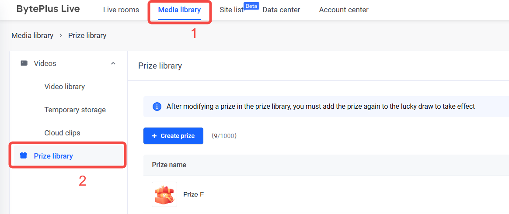
Task: Open the Account center tab
Action: 344,10
